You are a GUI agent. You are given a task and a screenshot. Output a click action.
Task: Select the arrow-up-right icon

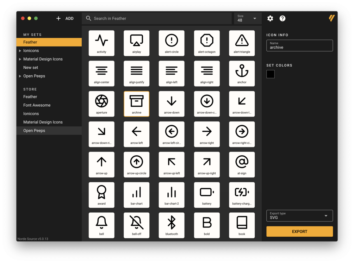click(207, 164)
